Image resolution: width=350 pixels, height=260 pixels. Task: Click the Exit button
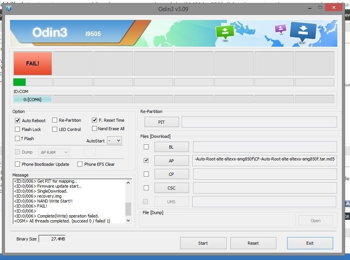(310, 243)
